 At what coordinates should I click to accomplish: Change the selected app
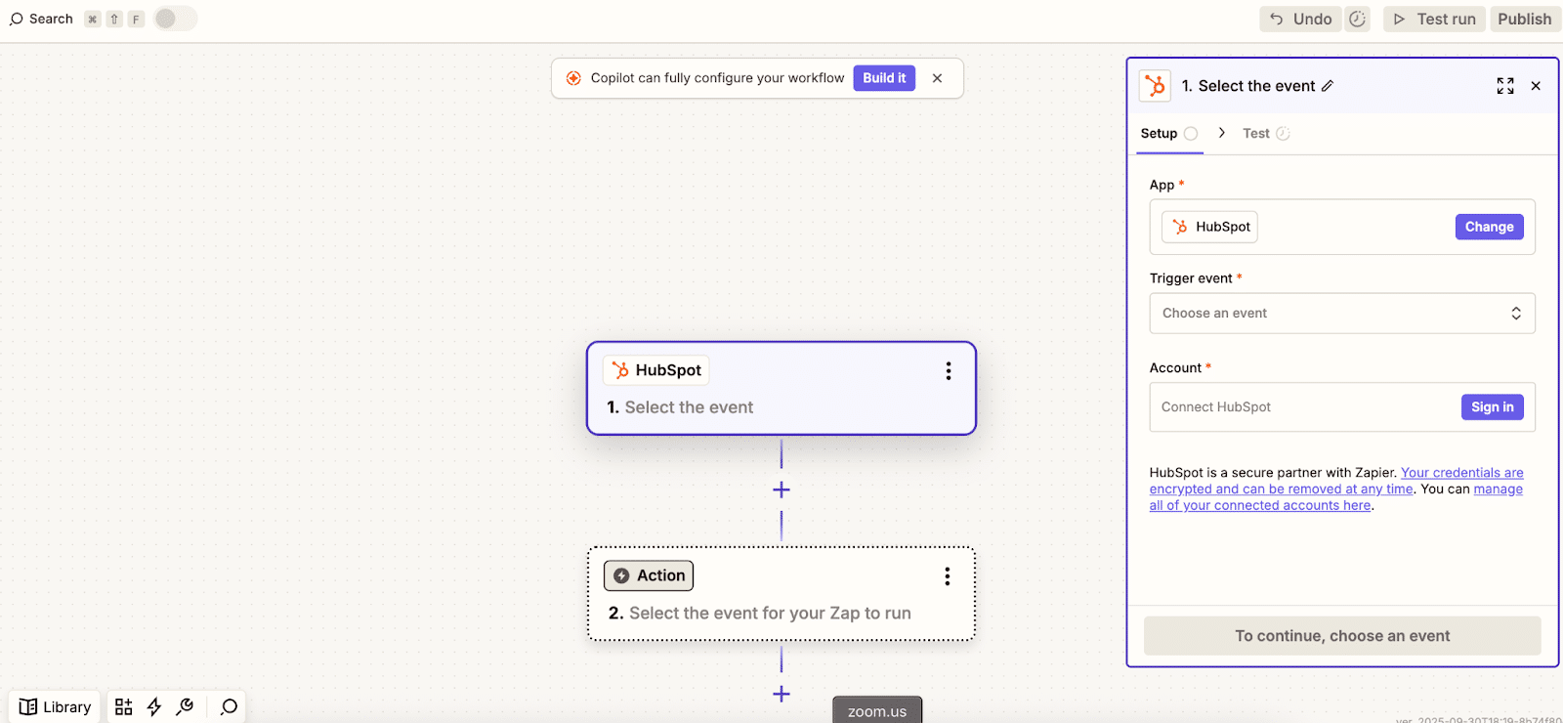pos(1489,227)
